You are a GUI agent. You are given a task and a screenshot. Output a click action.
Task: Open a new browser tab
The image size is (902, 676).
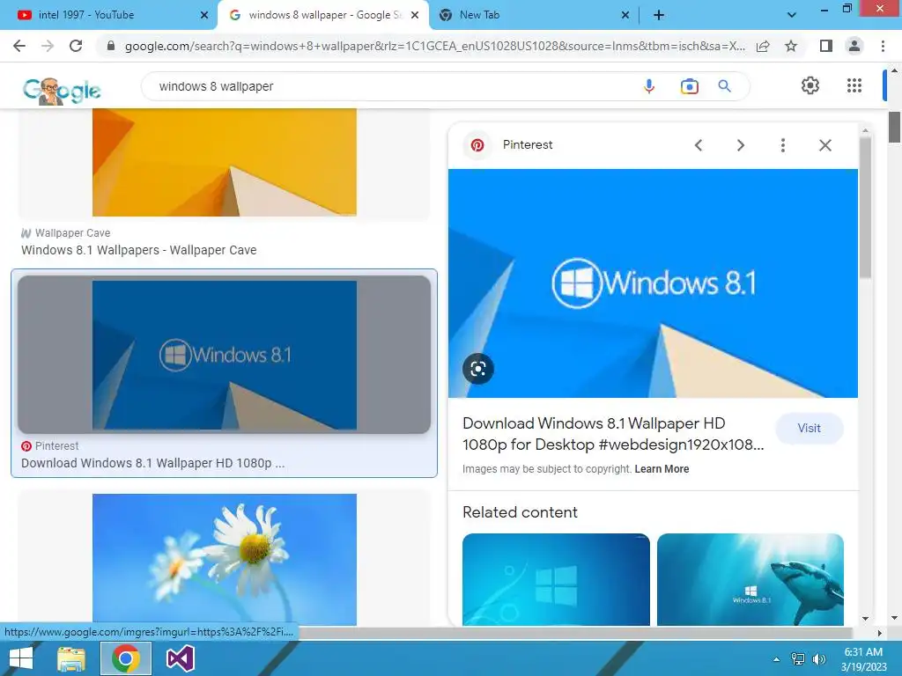tap(659, 15)
